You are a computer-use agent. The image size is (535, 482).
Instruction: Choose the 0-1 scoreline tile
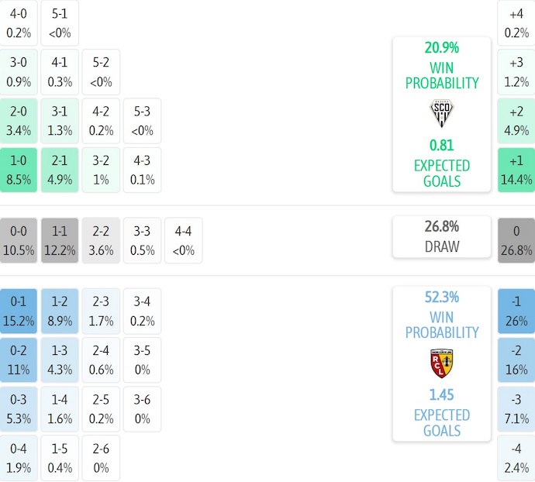pos(19,311)
